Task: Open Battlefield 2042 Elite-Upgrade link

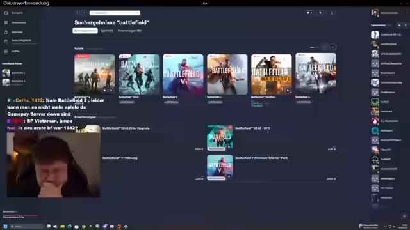Action: (x=126, y=128)
